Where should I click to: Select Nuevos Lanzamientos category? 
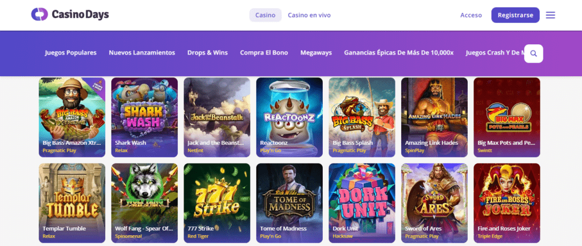[142, 53]
